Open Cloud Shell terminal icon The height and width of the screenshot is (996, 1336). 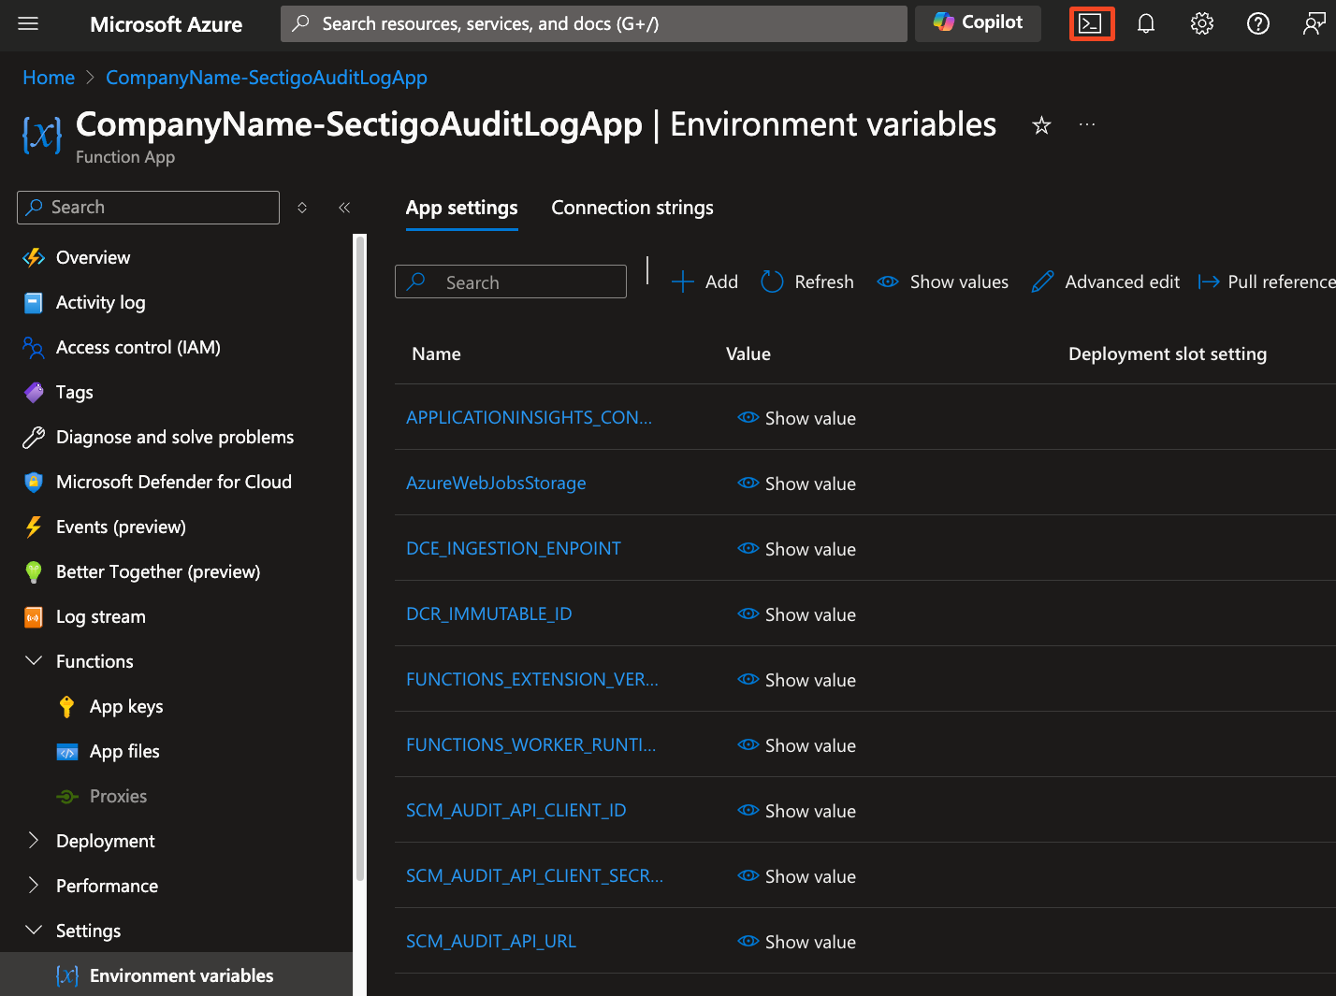(1091, 23)
